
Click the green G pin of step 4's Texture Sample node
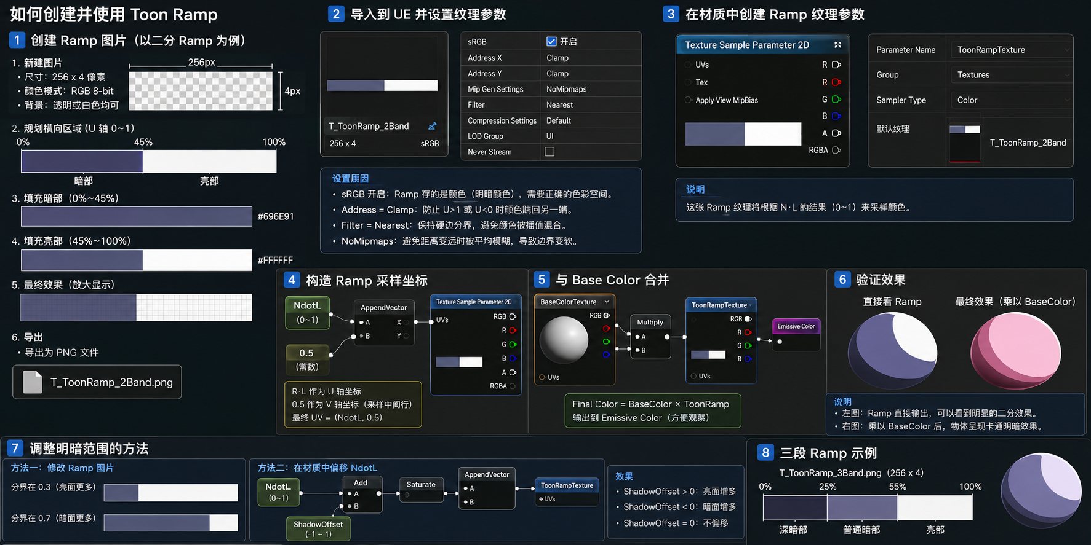[513, 344]
